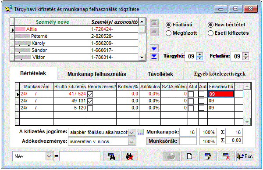Switch to Bértételek tab
Image resolution: width=263 pixels, height=170 pixels.
(33, 73)
